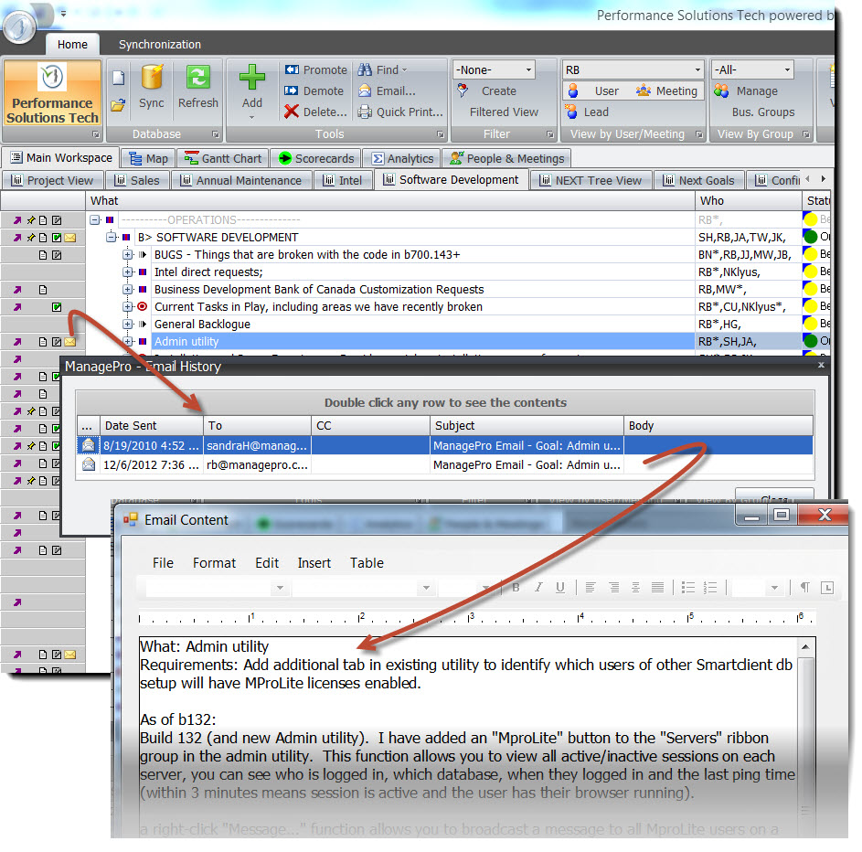The width and height of the screenshot is (862, 852).
Task: Click the Sync database icon
Action: [151, 77]
